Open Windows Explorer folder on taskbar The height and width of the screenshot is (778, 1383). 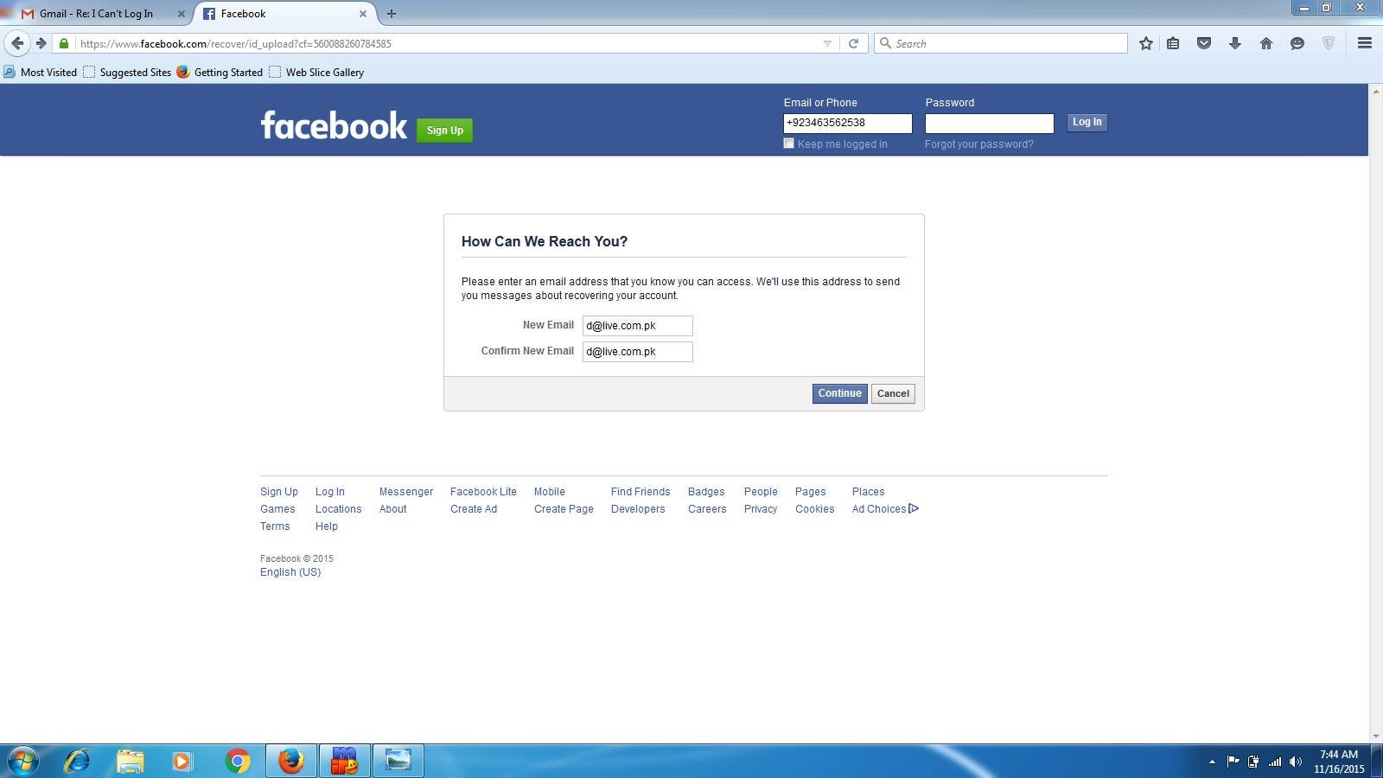click(130, 761)
